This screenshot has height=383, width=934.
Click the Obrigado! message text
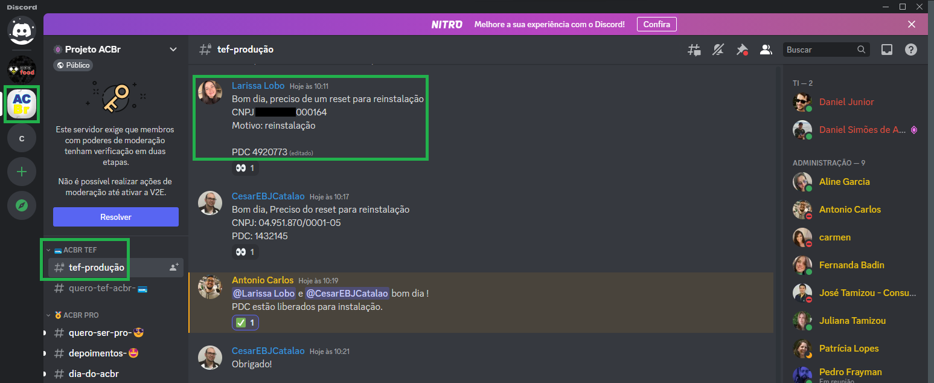[x=252, y=364]
